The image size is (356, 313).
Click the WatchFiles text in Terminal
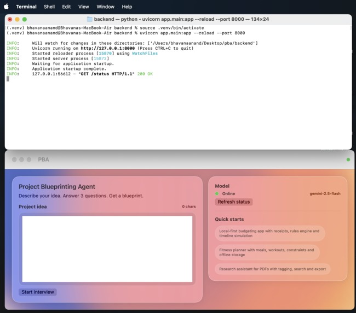tap(145, 54)
